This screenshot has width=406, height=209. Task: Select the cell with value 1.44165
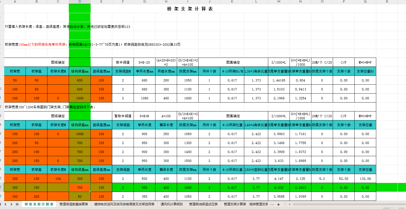[279, 80]
